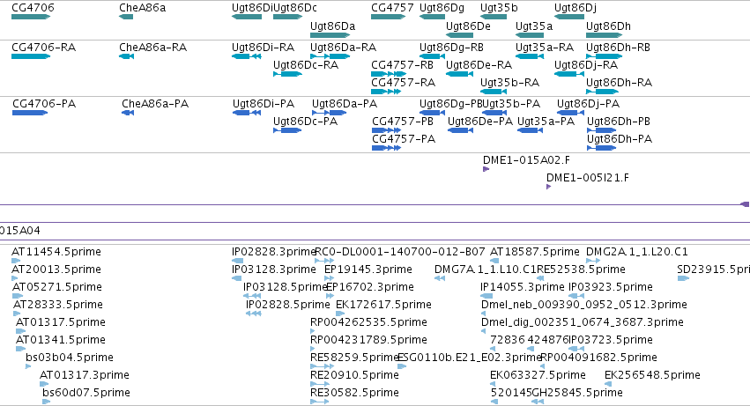750x406 pixels.
Task: Click the Ugt35a gene feature
Action: coord(530,35)
